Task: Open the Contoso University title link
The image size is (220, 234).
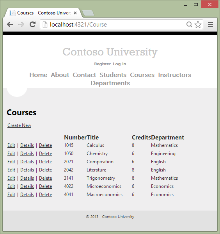Action: pos(110,52)
